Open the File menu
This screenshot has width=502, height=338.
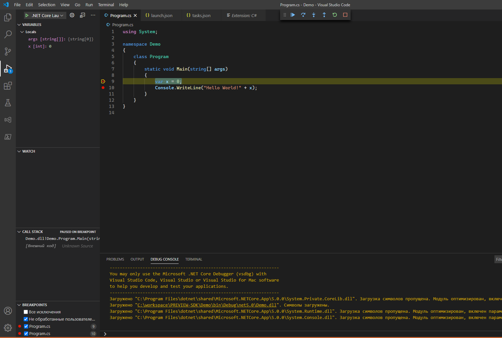coord(17,5)
